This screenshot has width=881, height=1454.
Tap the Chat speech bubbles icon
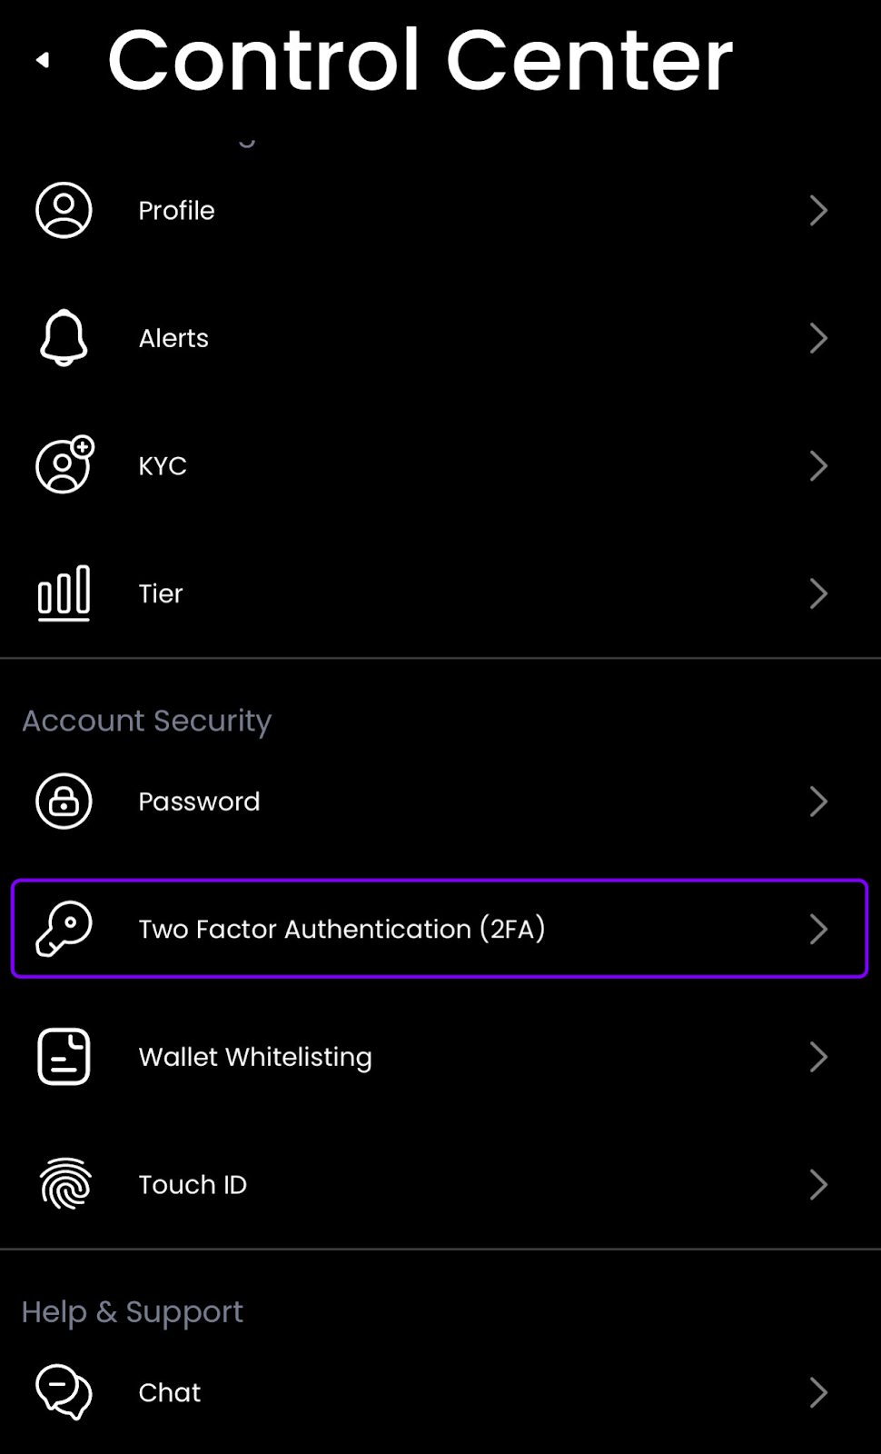64,1392
